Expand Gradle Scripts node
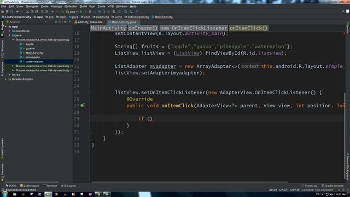350x197 pixels. [x=6, y=79]
